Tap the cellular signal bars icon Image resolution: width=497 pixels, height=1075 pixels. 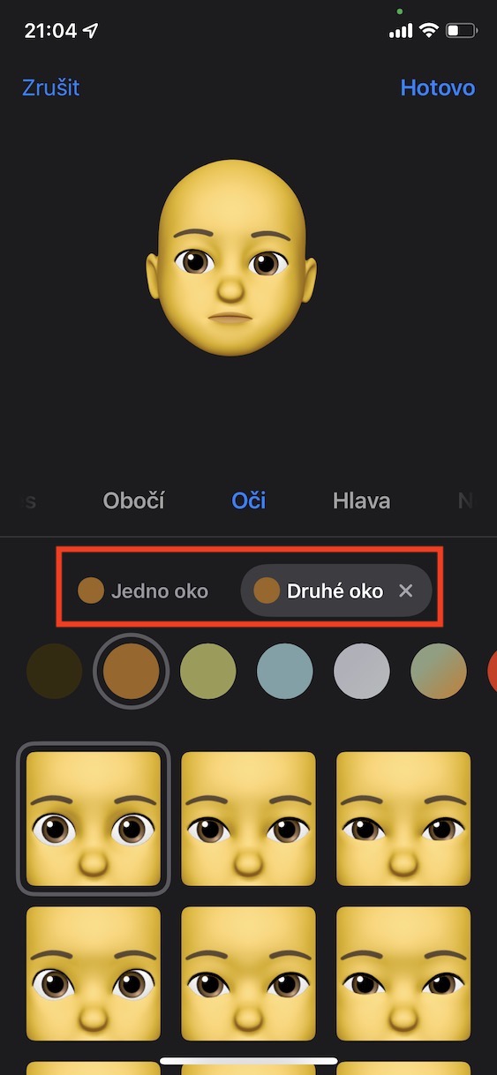pos(401,31)
